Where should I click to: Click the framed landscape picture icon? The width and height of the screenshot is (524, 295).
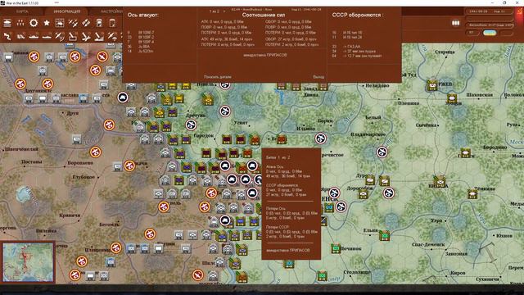[60, 23]
